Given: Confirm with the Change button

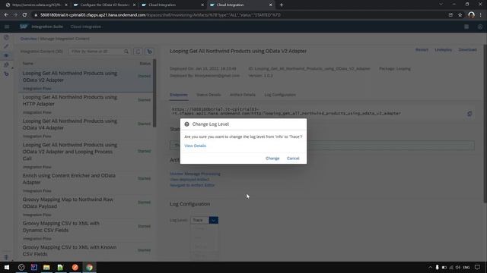Looking at the screenshot, I should click(x=272, y=158).
